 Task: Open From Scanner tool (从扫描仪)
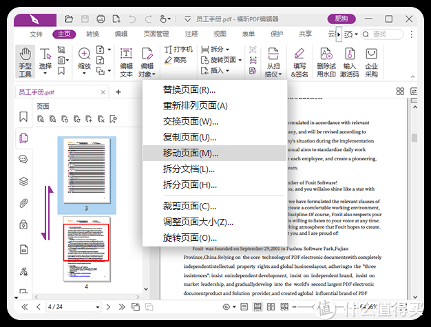click(273, 62)
